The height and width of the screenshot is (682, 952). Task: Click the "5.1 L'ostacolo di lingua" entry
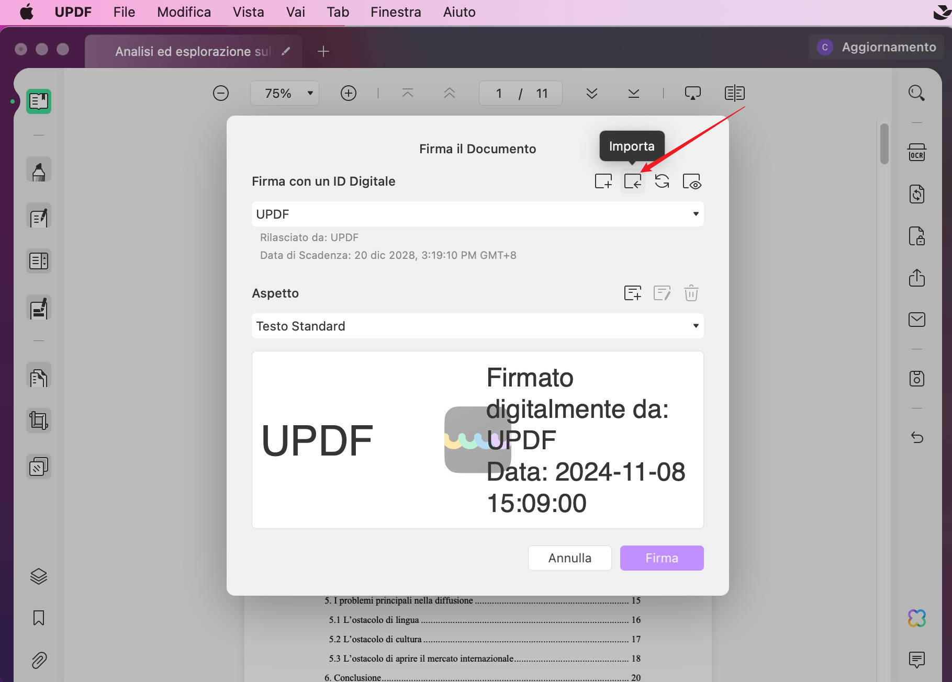click(485, 620)
